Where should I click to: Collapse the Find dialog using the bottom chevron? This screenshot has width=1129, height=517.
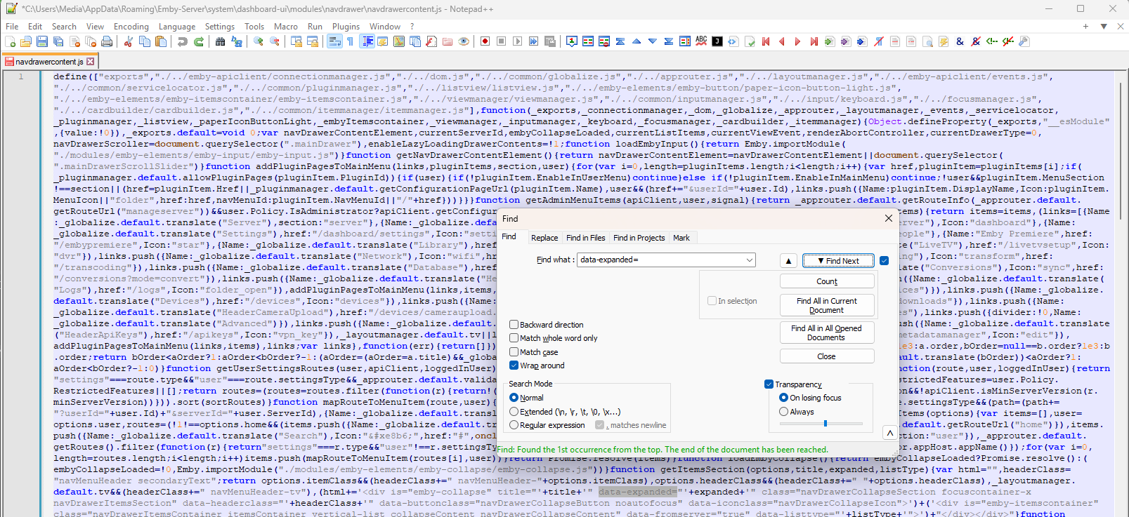pyautogui.click(x=889, y=433)
